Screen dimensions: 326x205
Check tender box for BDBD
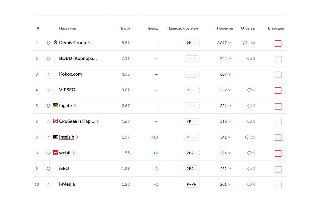pyautogui.click(x=278, y=59)
